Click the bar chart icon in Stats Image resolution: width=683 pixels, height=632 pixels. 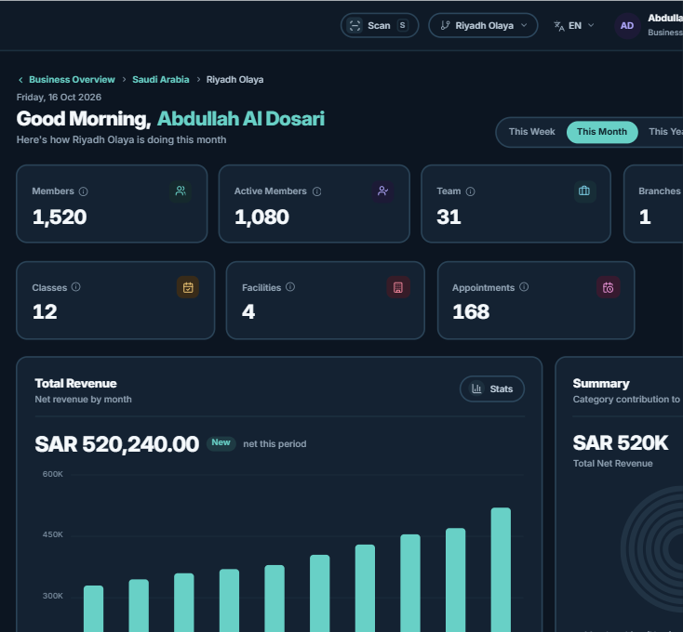[x=476, y=388]
